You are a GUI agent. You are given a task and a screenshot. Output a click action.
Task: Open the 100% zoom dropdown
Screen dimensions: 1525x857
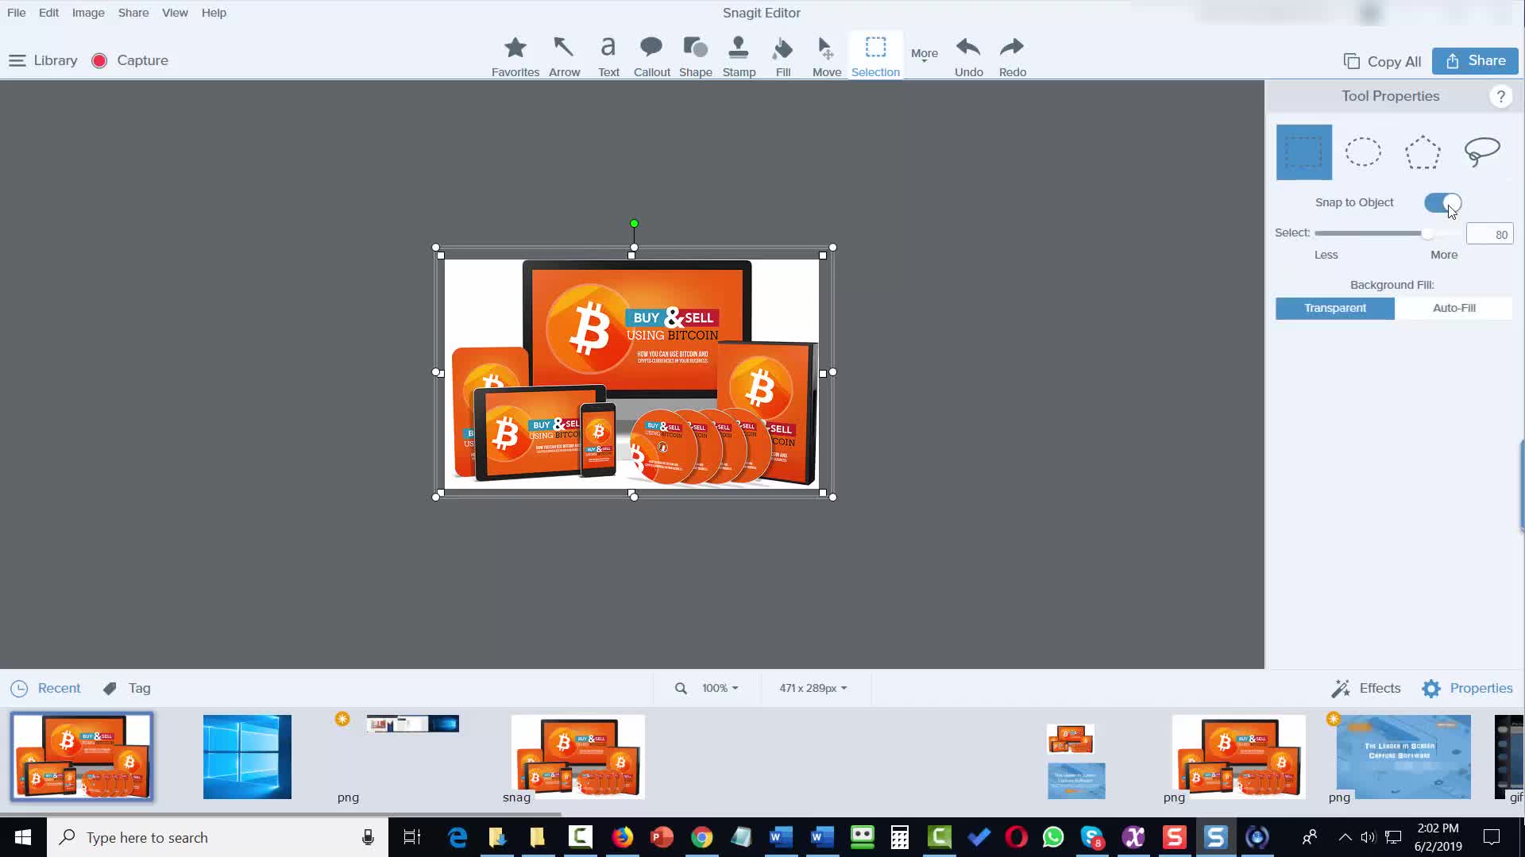click(720, 688)
